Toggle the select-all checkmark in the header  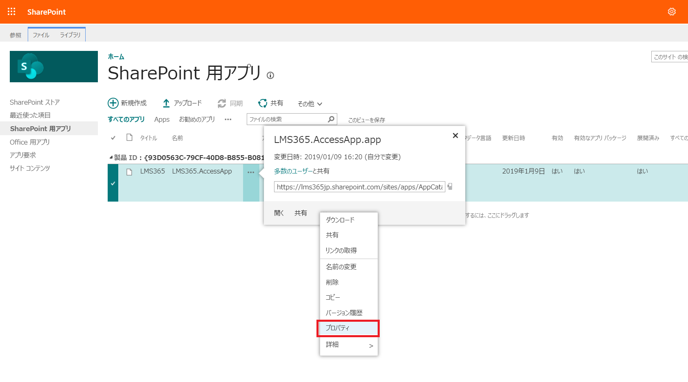[113, 138]
